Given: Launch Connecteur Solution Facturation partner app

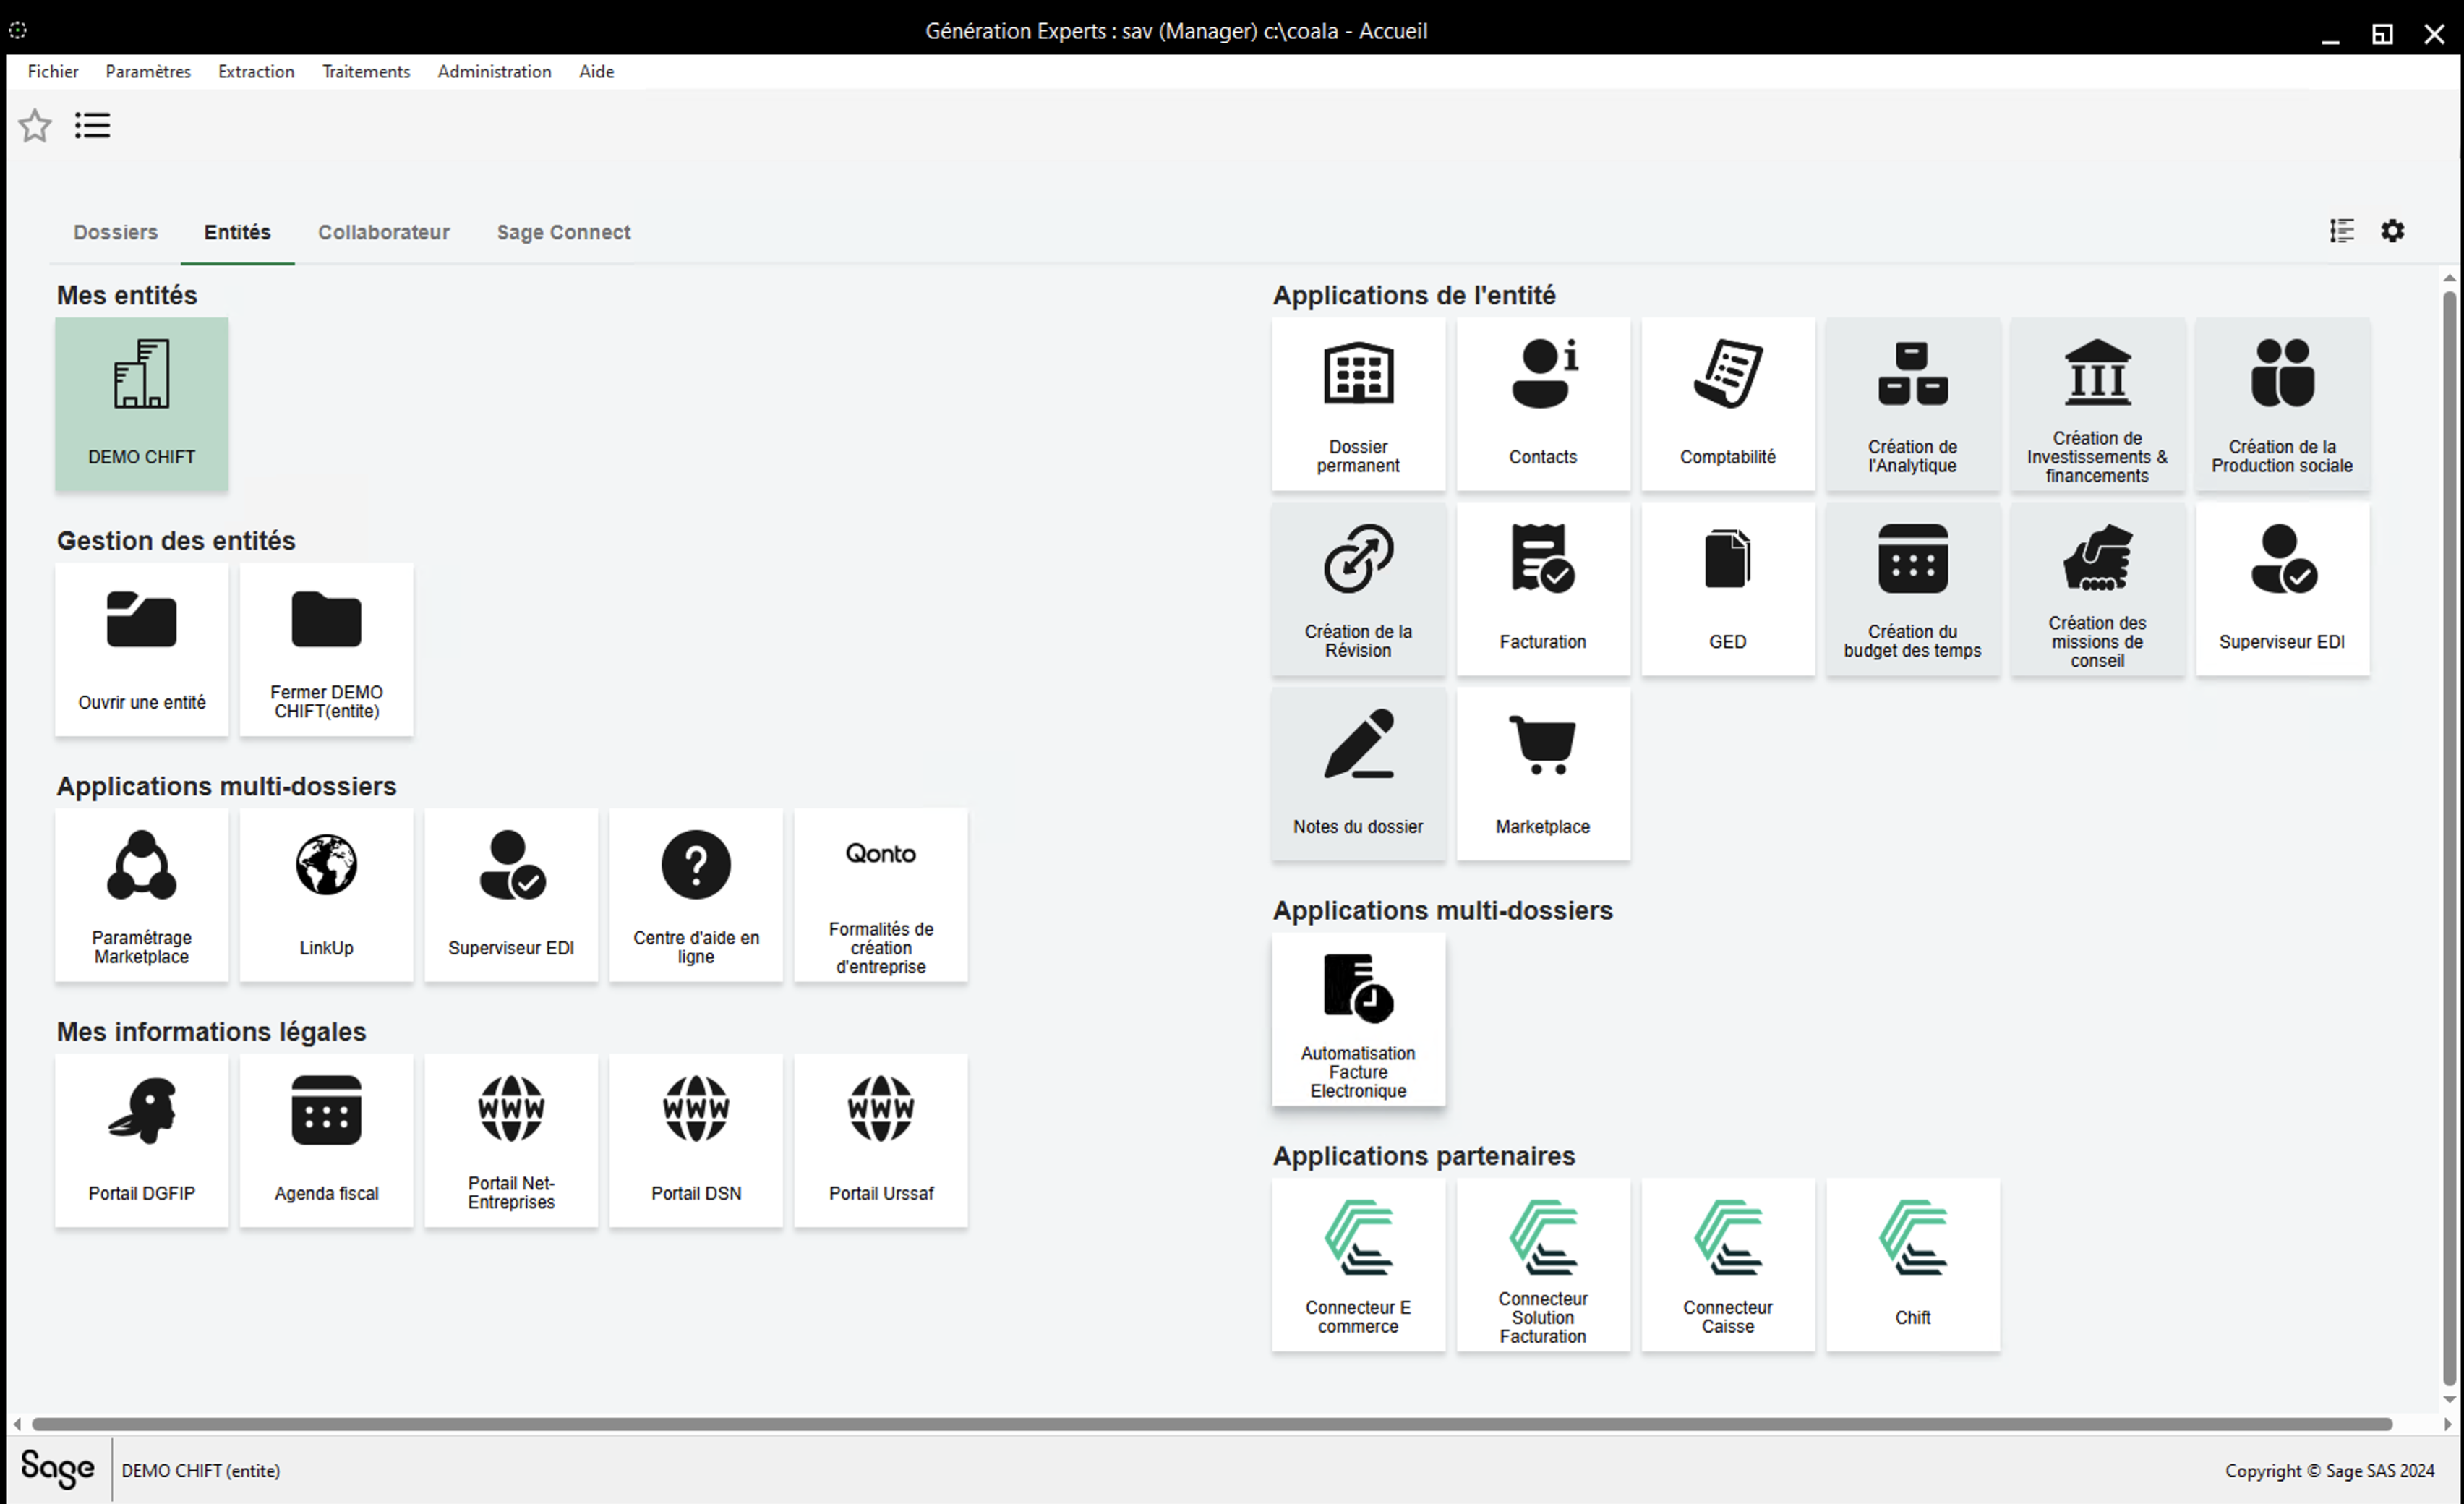Looking at the screenshot, I should [x=1543, y=1265].
